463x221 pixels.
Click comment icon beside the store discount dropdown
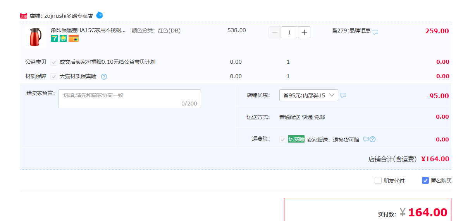[x=343, y=95]
